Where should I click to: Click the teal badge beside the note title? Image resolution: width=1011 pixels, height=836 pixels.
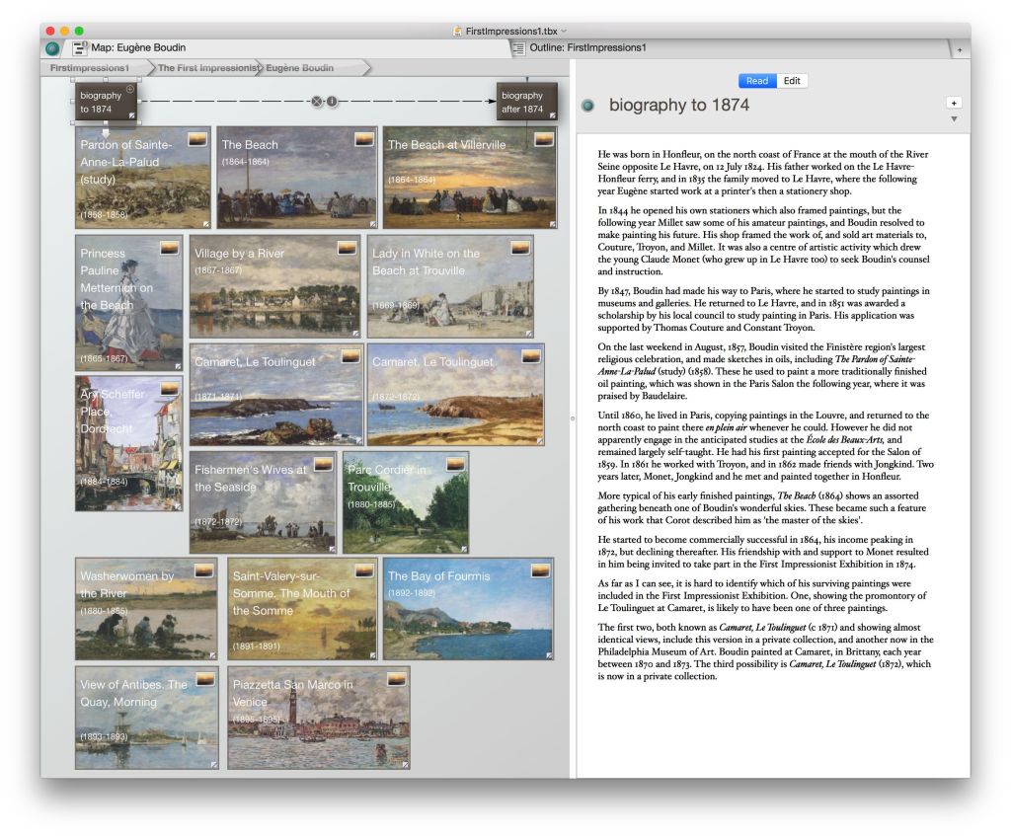(588, 106)
